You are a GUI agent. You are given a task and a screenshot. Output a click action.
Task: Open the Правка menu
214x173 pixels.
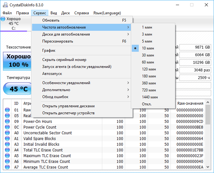(x=23, y=13)
